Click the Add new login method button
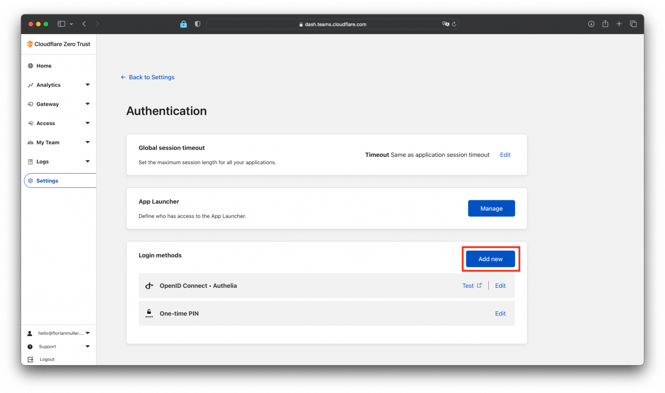The image size is (665, 393). (x=490, y=258)
